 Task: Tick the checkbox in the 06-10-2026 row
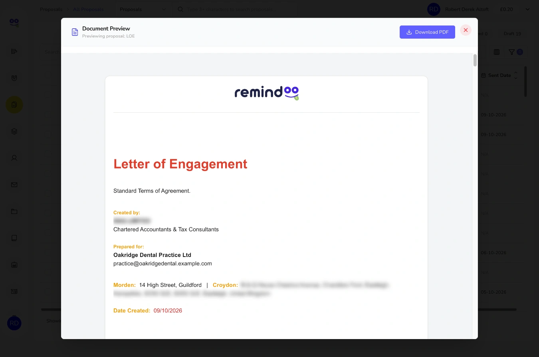click(48, 253)
